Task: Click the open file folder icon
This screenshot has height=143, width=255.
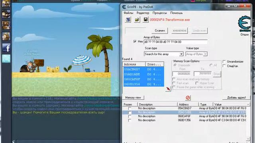Action: pos(137,19)
